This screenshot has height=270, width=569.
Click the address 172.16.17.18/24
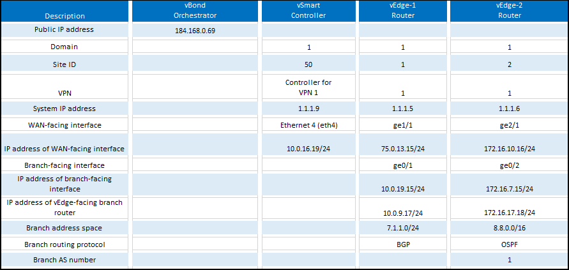pos(510,213)
